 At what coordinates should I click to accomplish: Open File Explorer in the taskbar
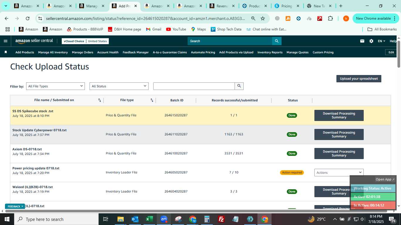pyautogui.click(x=120, y=219)
